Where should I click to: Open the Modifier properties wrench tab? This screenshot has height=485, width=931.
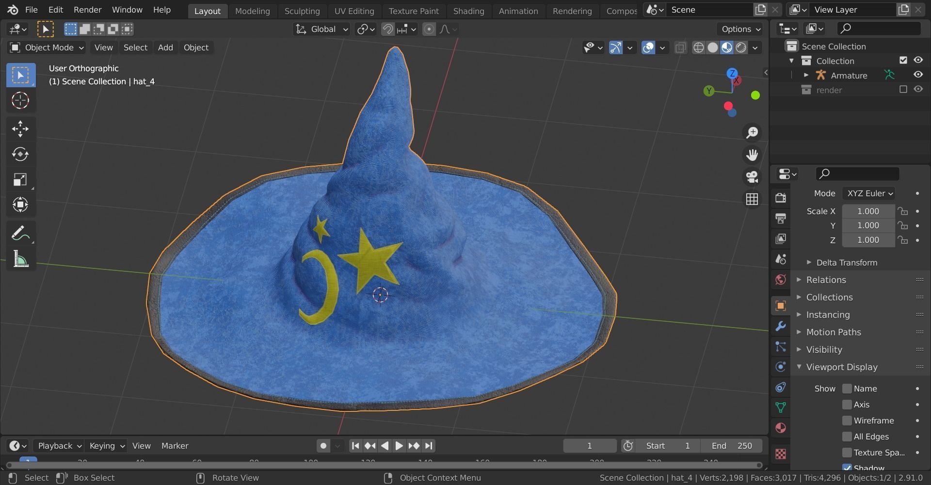[x=781, y=326]
